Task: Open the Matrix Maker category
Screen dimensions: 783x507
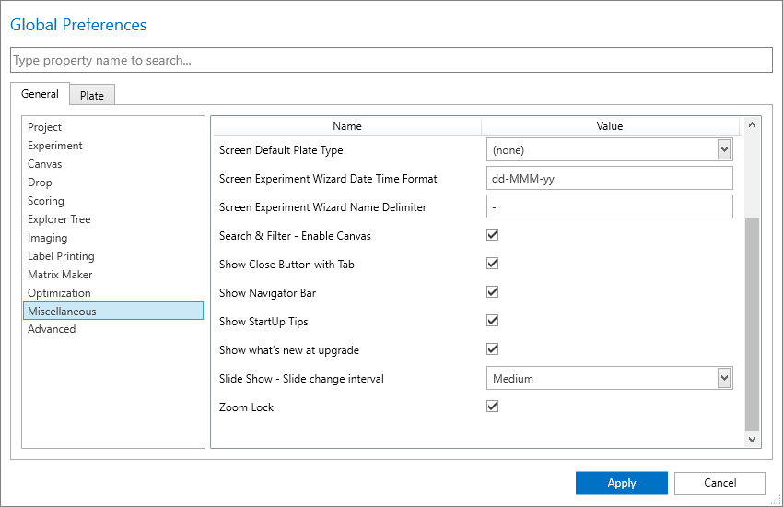Action: (60, 275)
